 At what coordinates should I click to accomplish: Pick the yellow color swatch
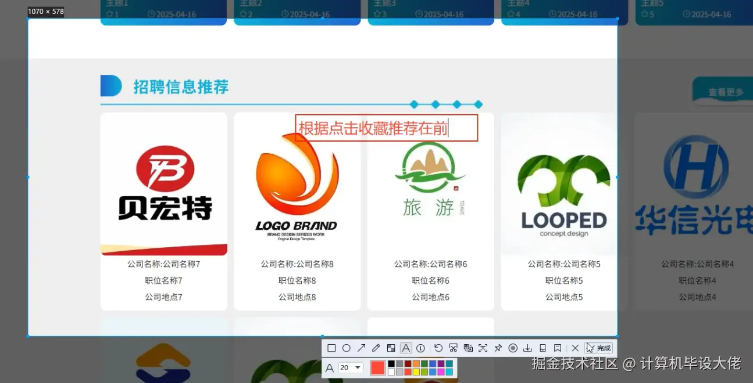[x=416, y=371]
